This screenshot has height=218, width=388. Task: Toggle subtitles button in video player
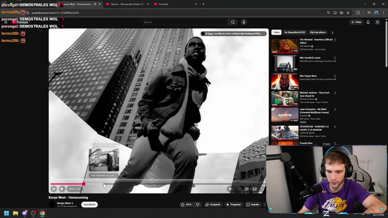[239, 189]
